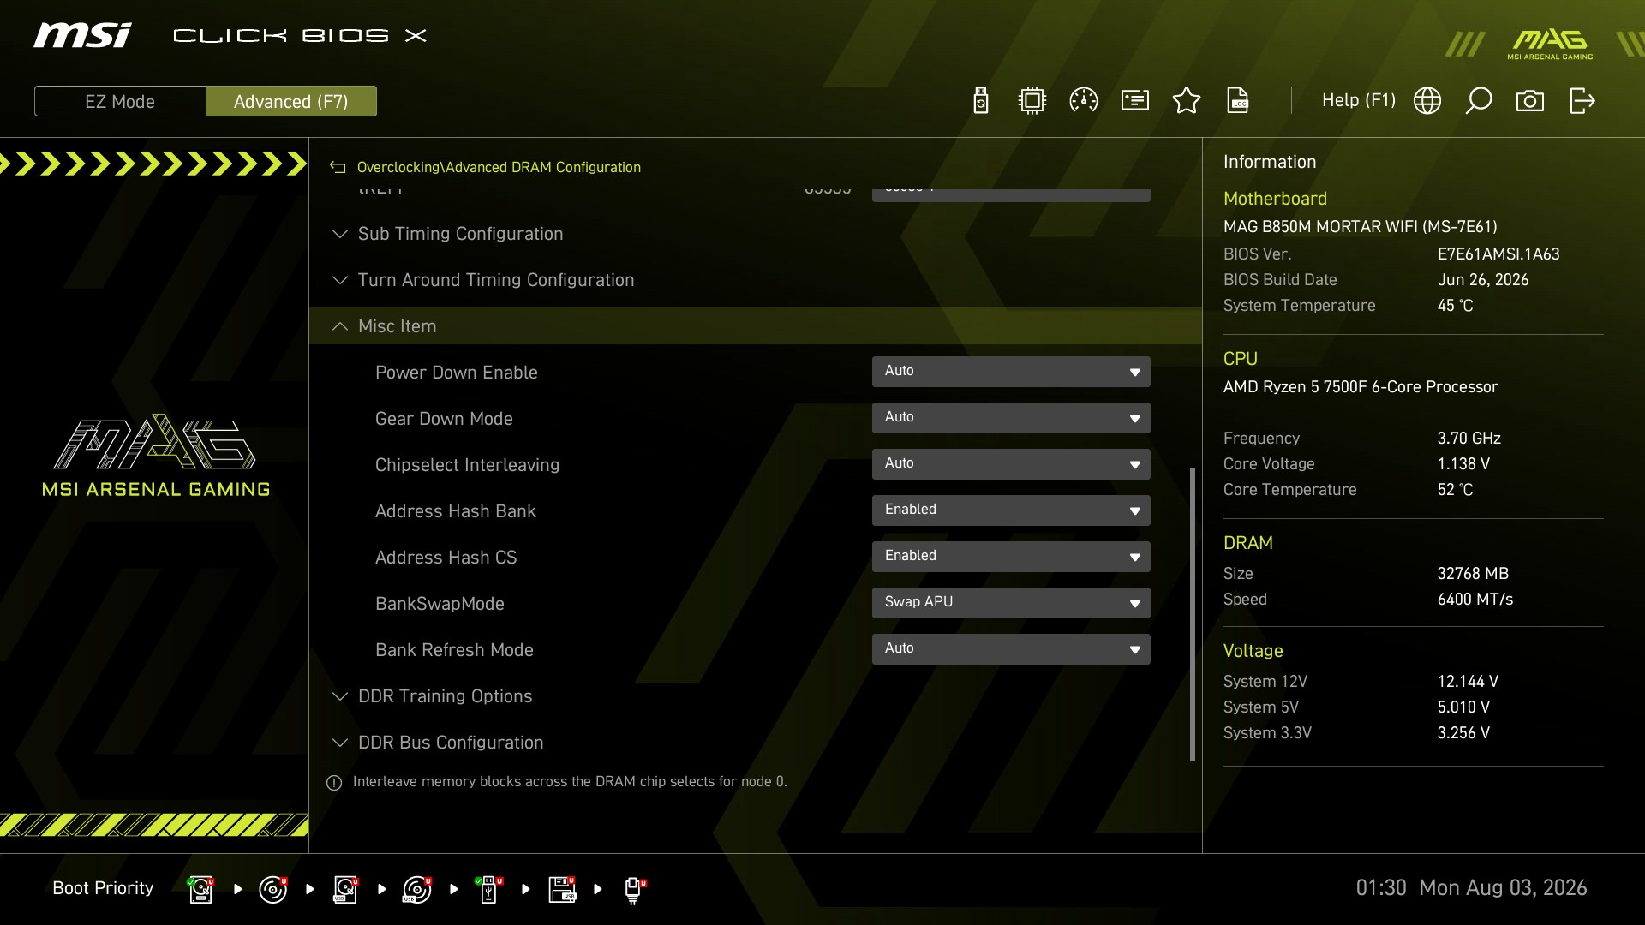
Task: Click the Power Down Enable label
Action: (x=457, y=373)
